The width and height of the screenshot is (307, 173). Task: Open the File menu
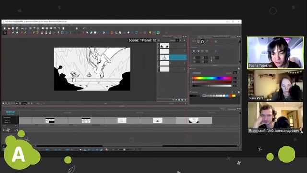coord(4,25)
